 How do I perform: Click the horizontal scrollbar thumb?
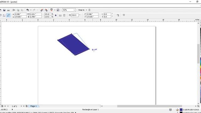coord(149,106)
